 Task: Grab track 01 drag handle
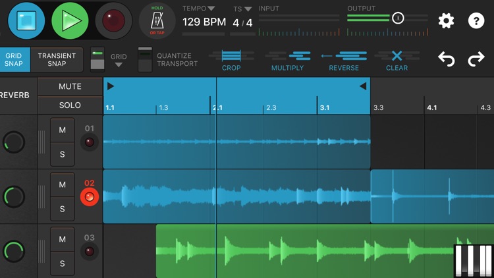pyautogui.click(x=42, y=142)
